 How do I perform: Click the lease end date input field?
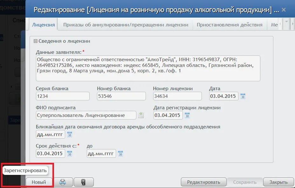click(x=51, y=134)
